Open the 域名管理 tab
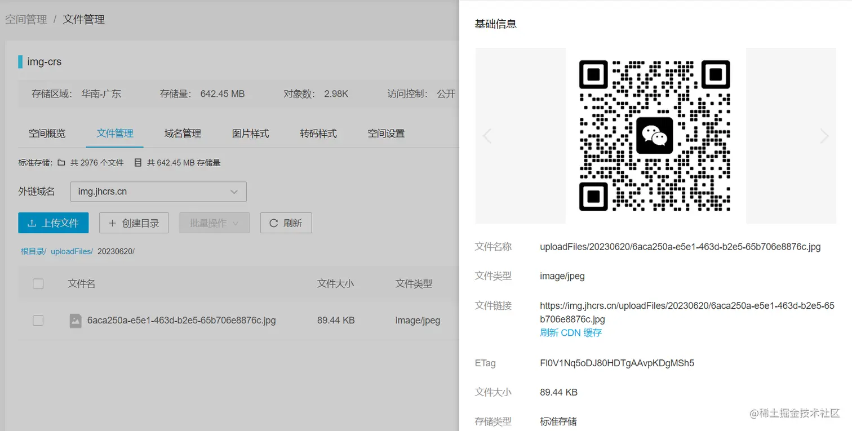Screen dimensions: 852x431 [x=183, y=134]
